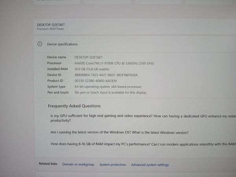This screenshot has width=236, height=177.
Task: Click the Frequently Asked Questions heading
Action: (74, 106)
